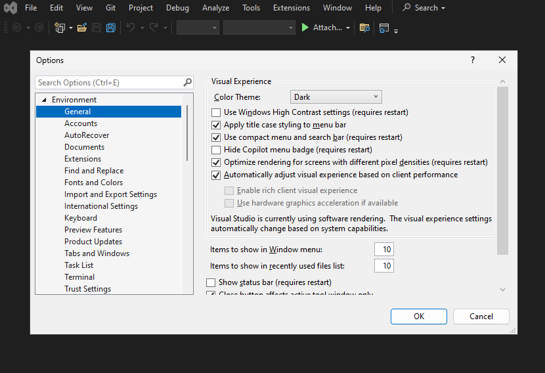Screen dimensions: 545x373
Task: Open the solution platforms combo box
Action: tap(259, 28)
